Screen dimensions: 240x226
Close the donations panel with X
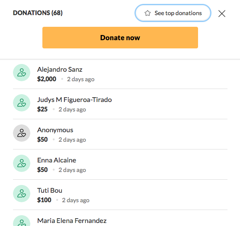pos(222,13)
